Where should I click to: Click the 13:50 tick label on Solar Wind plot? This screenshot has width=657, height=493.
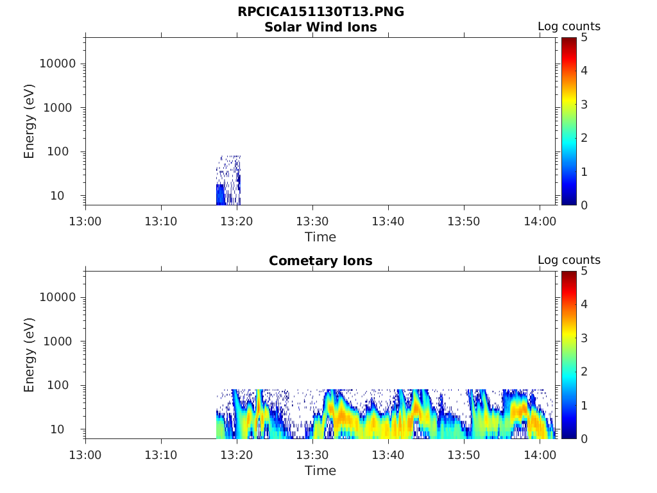pyautogui.click(x=464, y=221)
